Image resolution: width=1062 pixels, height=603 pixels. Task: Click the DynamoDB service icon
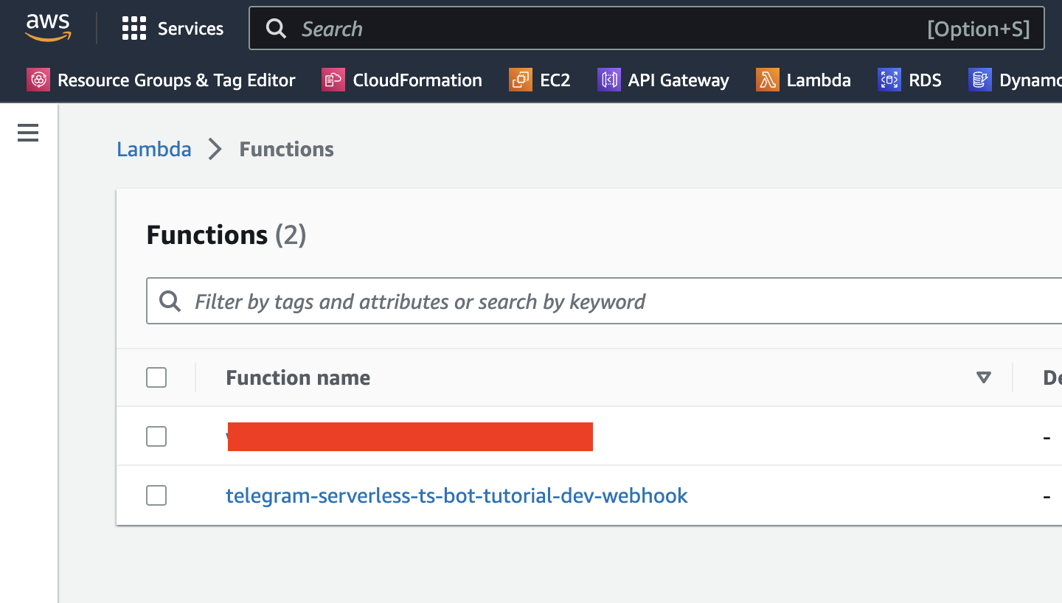pyautogui.click(x=980, y=80)
